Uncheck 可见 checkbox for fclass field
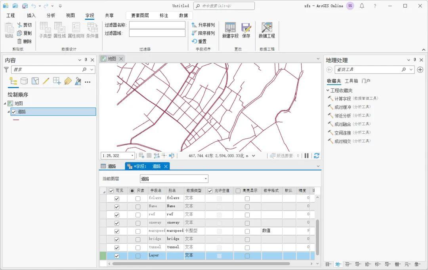The width and height of the screenshot is (428, 270). pos(116,198)
